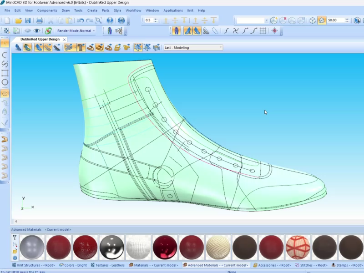Click the 50.00 value field

pyautogui.click(x=335, y=20)
